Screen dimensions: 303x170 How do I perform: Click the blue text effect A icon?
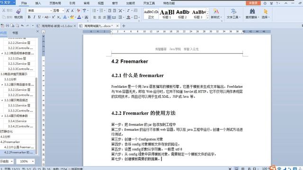[65, 17]
